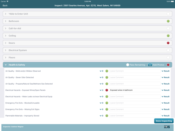The height and width of the screenshot is (131, 175).
Task: Open severity dropdown for Flammable Materials row
Action: pyautogui.click(x=101, y=115)
